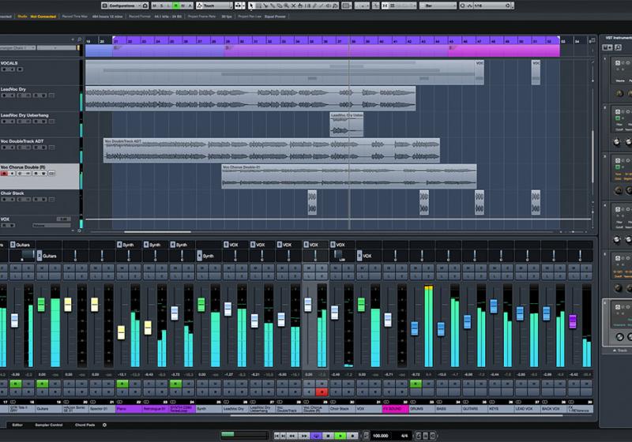This screenshot has height=442, width=632.
Task: Toggle the purple Cycle loop button
Action: (316, 435)
